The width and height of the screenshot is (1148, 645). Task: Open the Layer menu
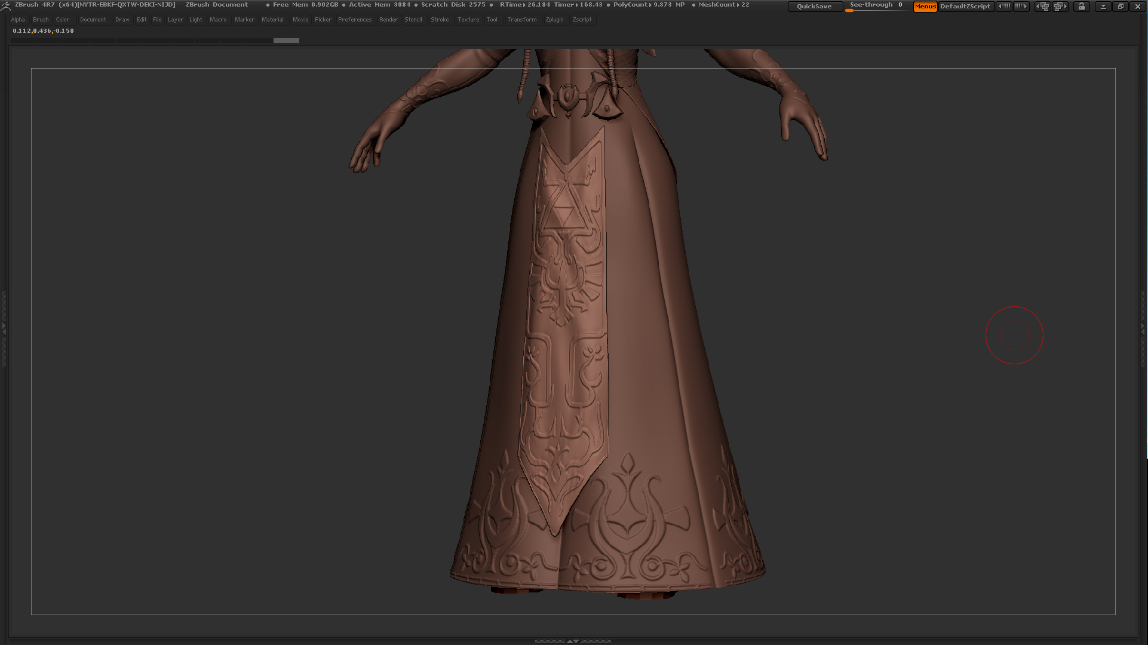point(176,20)
